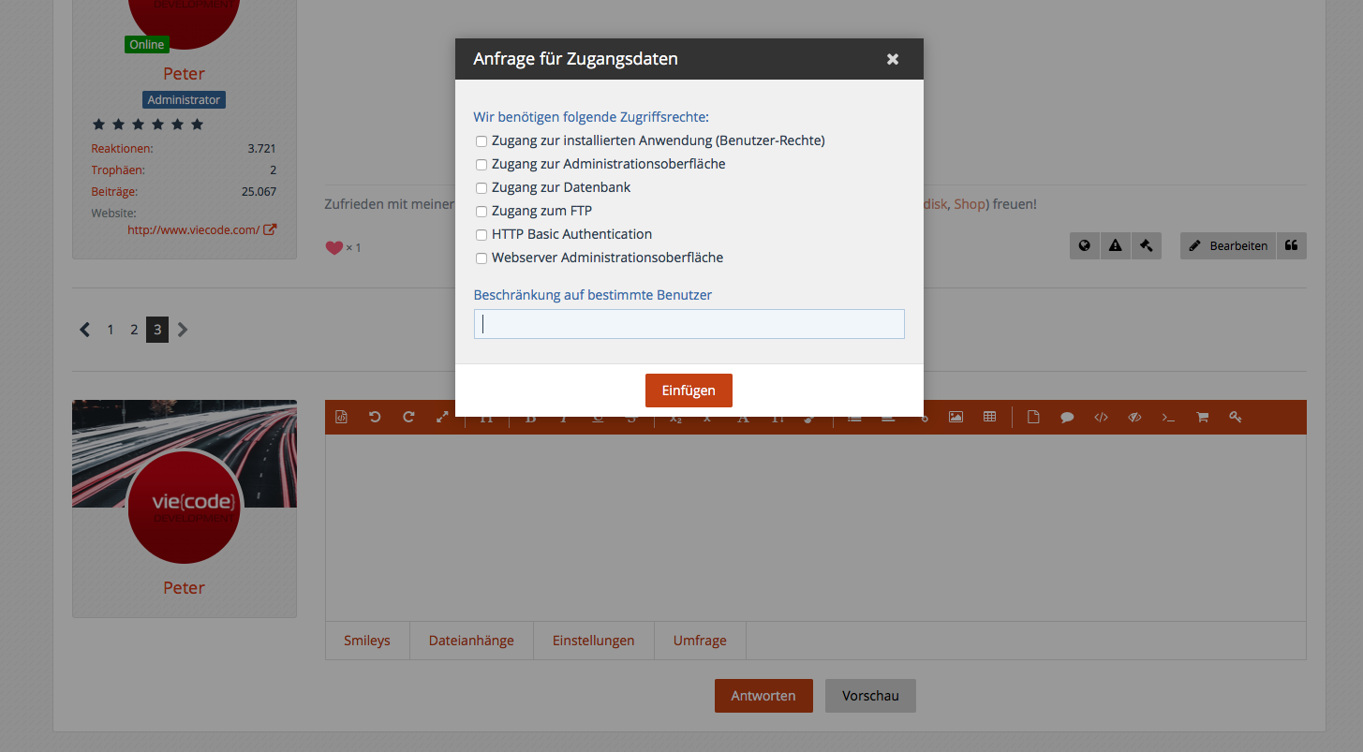The height and width of the screenshot is (752, 1363).
Task: Go to next page chevron in pagination
Action: (183, 330)
